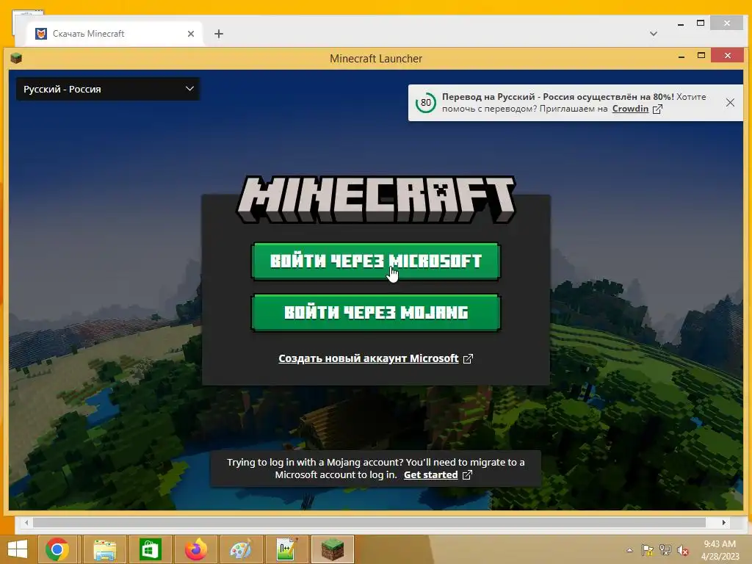Click the horizontal scrollbar left arrow

[x=26, y=522]
